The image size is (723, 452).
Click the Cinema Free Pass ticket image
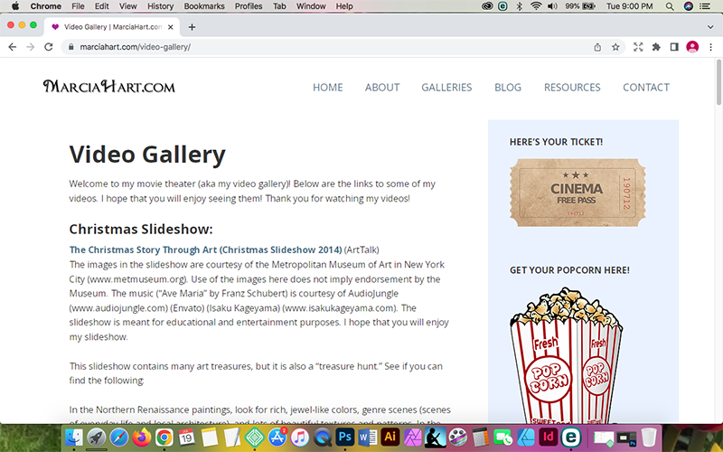pyautogui.click(x=577, y=193)
